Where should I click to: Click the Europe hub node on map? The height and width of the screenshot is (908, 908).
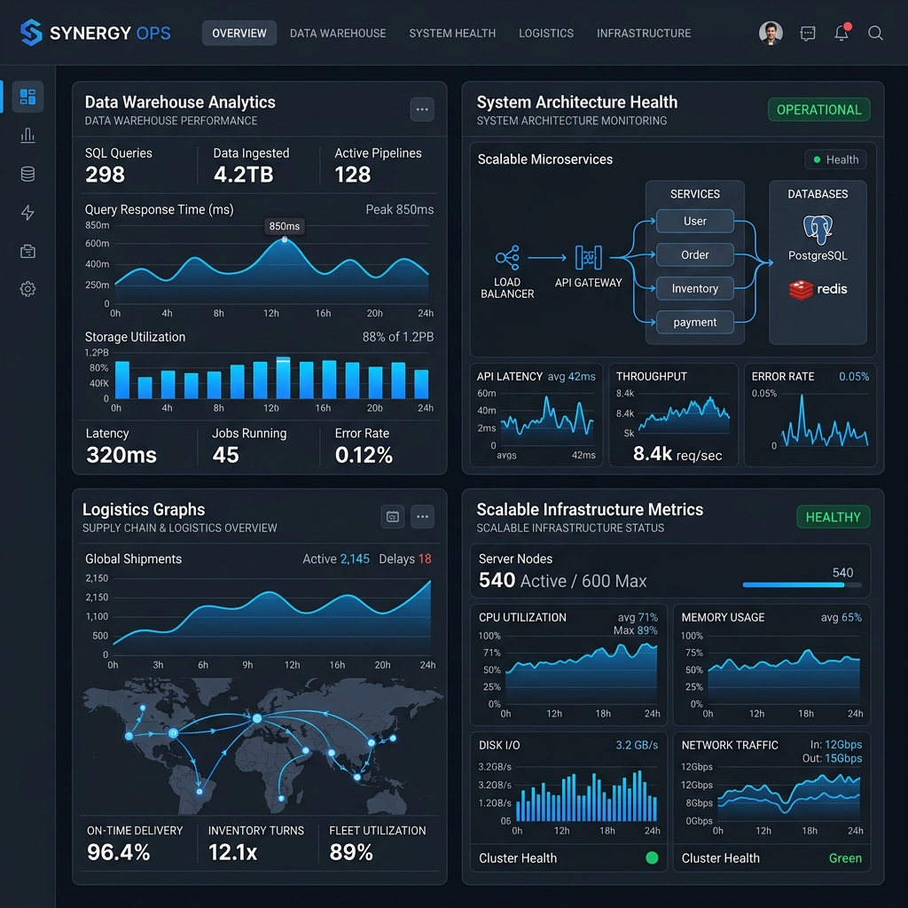[257, 718]
